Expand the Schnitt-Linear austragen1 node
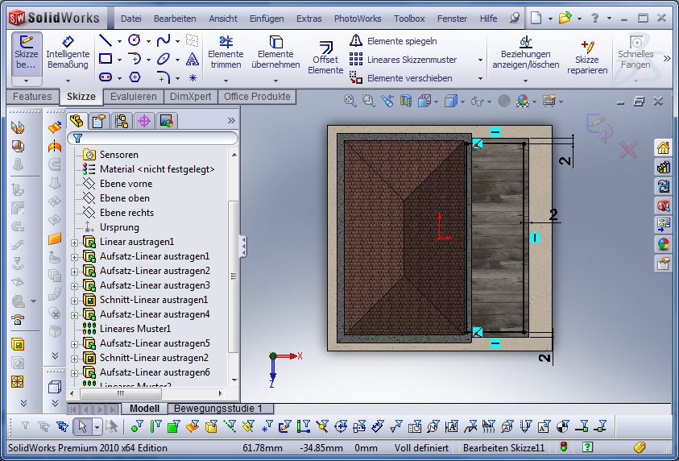 pos(75,300)
